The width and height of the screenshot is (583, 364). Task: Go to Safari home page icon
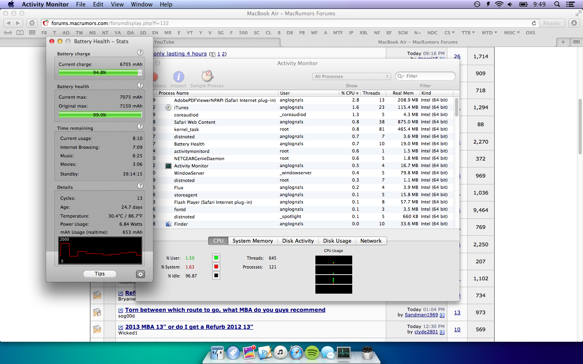[x=32, y=23]
